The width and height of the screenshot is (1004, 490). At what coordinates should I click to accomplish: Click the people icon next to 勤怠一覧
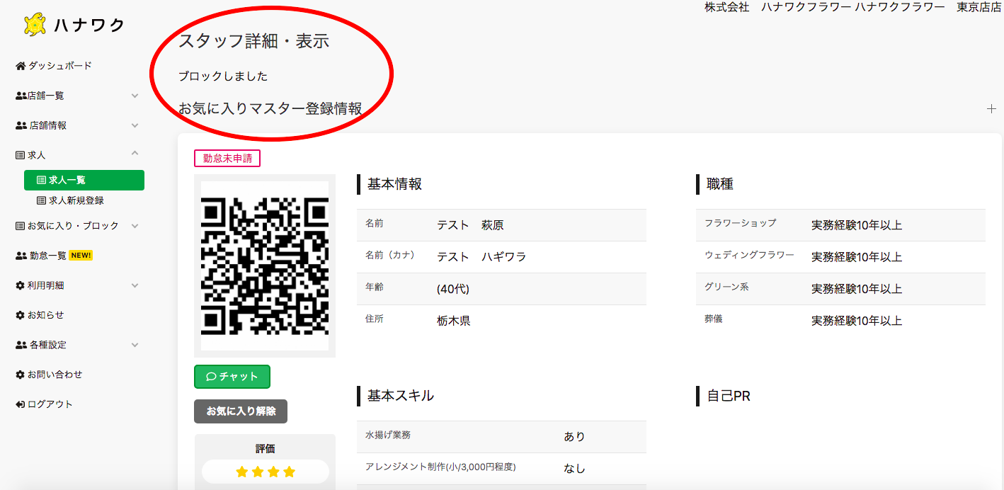(x=21, y=256)
